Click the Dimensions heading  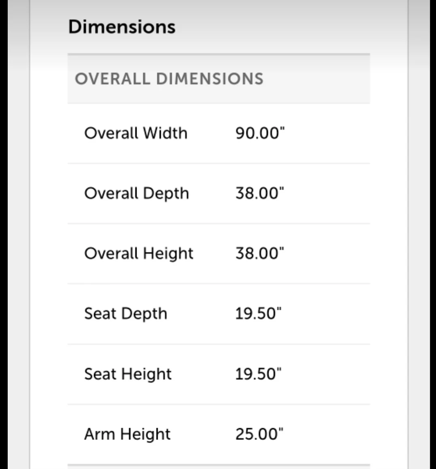click(122, 27)
